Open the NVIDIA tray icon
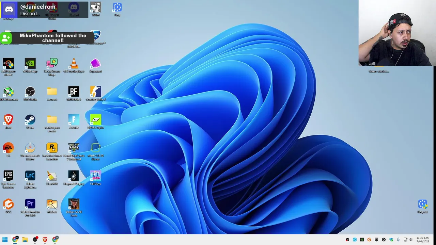 pyautogui.click(x=362, y=240)
